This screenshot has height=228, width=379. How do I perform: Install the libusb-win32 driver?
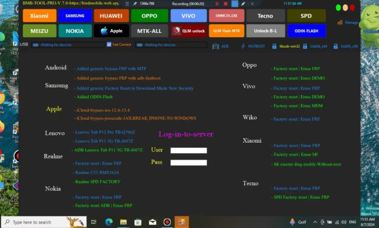coord(286,46)
